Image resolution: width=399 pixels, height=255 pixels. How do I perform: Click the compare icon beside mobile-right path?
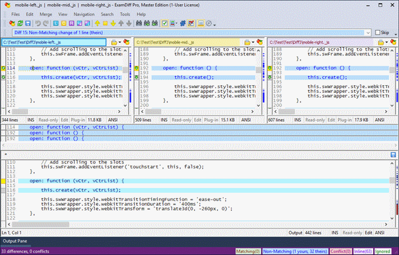tap(393, 42)
